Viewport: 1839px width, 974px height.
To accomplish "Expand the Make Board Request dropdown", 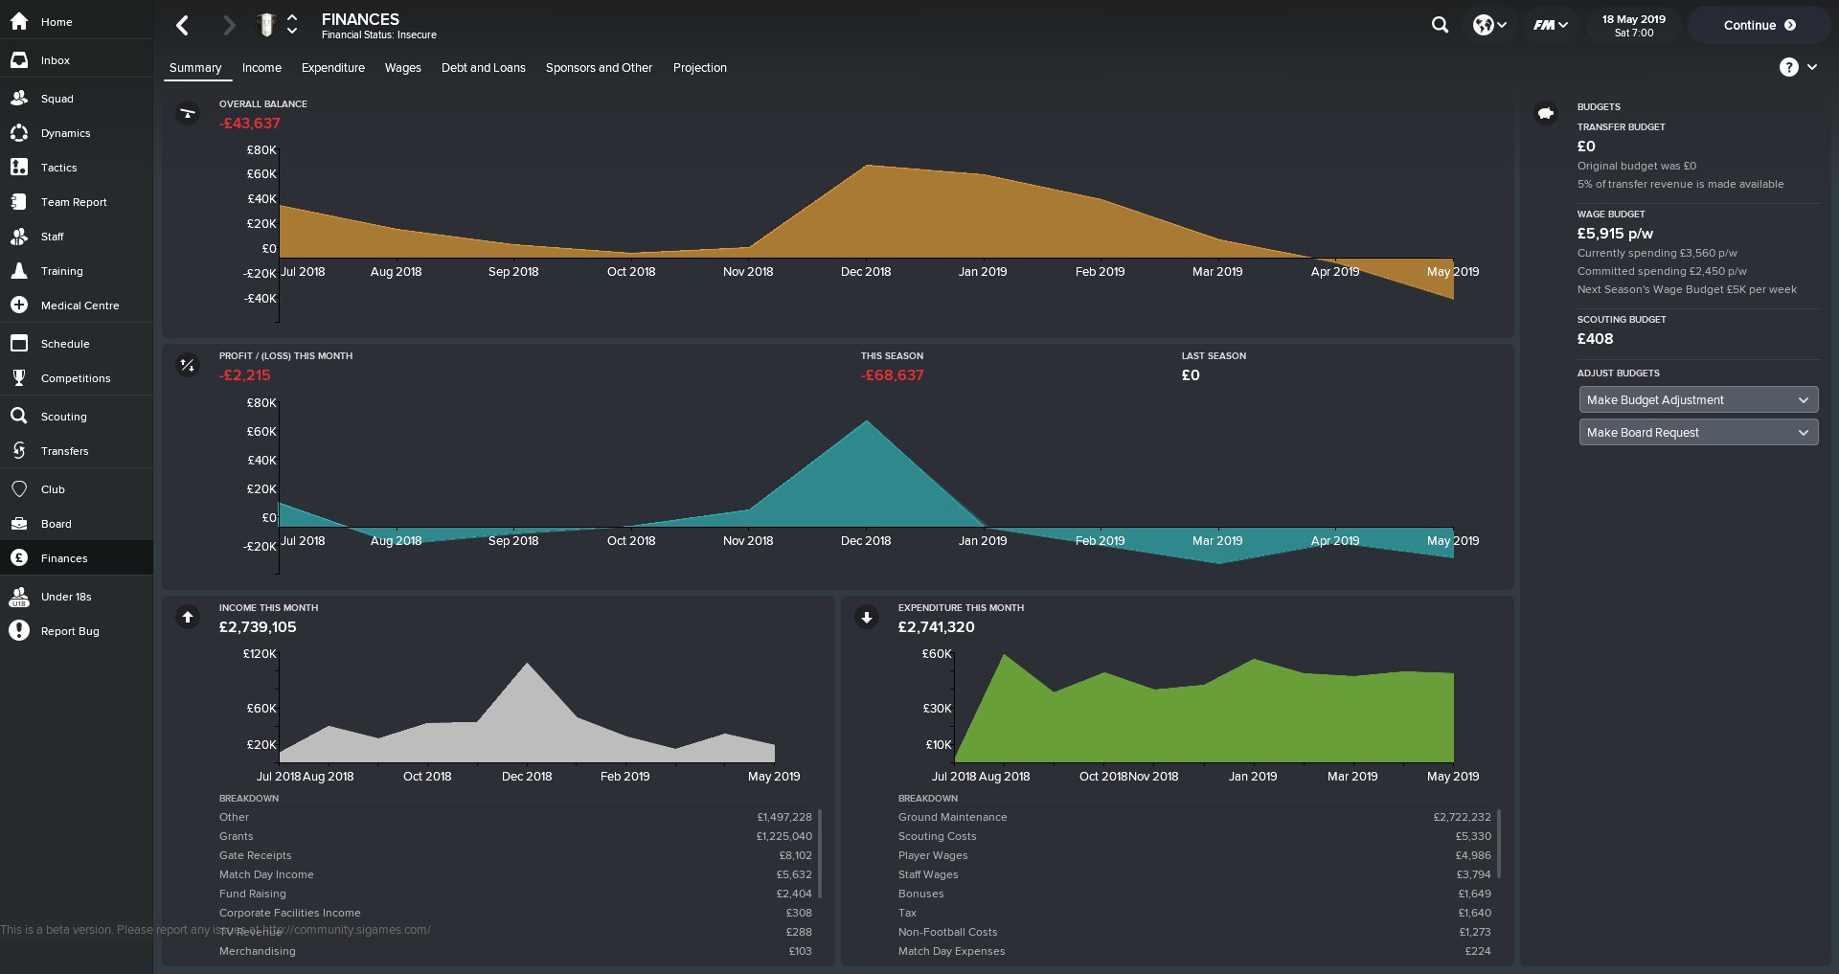I will (1697, 433).
